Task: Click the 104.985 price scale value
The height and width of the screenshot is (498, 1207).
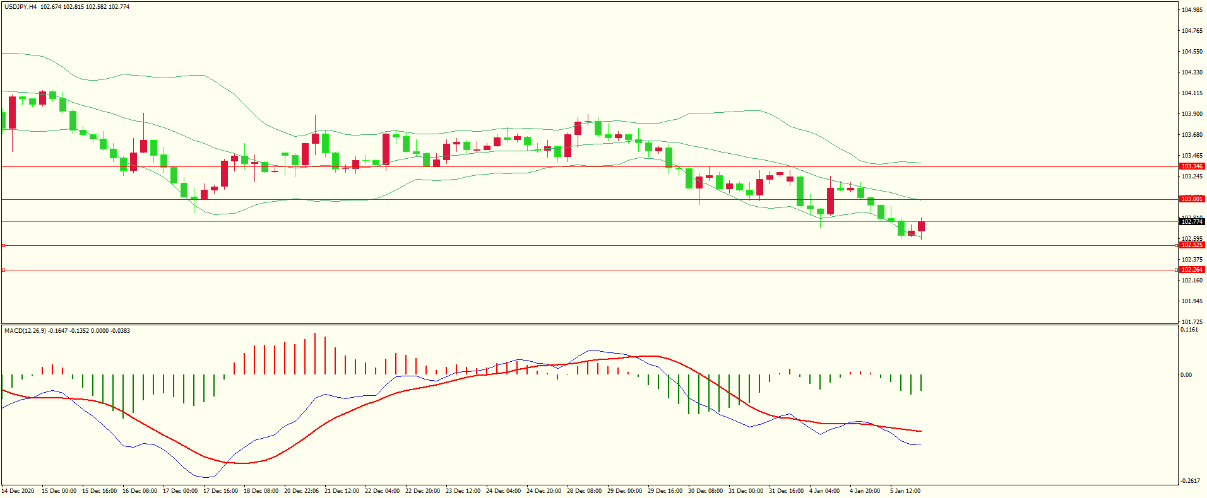Action: tap(1192, 10)
